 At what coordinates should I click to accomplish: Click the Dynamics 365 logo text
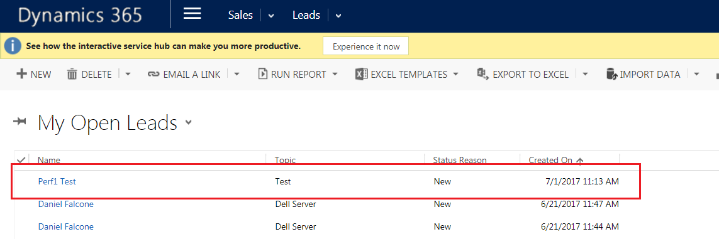80,16
